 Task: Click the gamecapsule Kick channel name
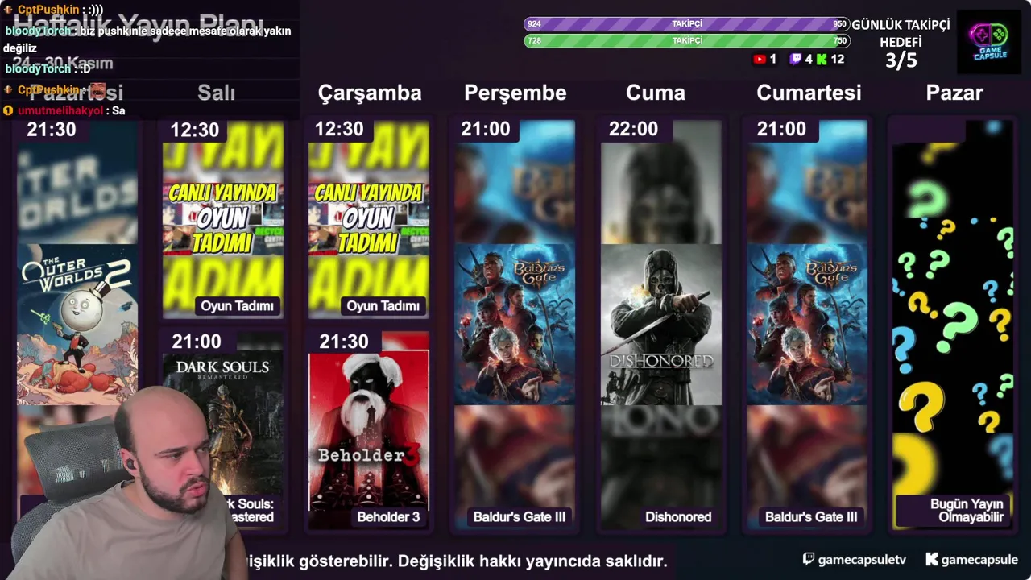point(979,559)
